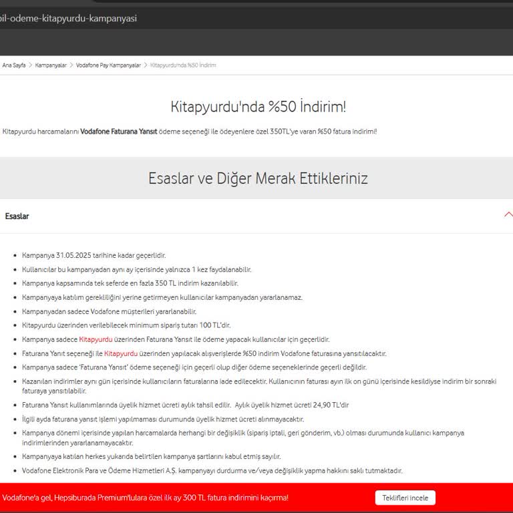Click the 'Kampanya dönemi içerisinde yapılan harcamalarda' line
This screenshot has height=513, width=513.
click(x=243, y=438)
